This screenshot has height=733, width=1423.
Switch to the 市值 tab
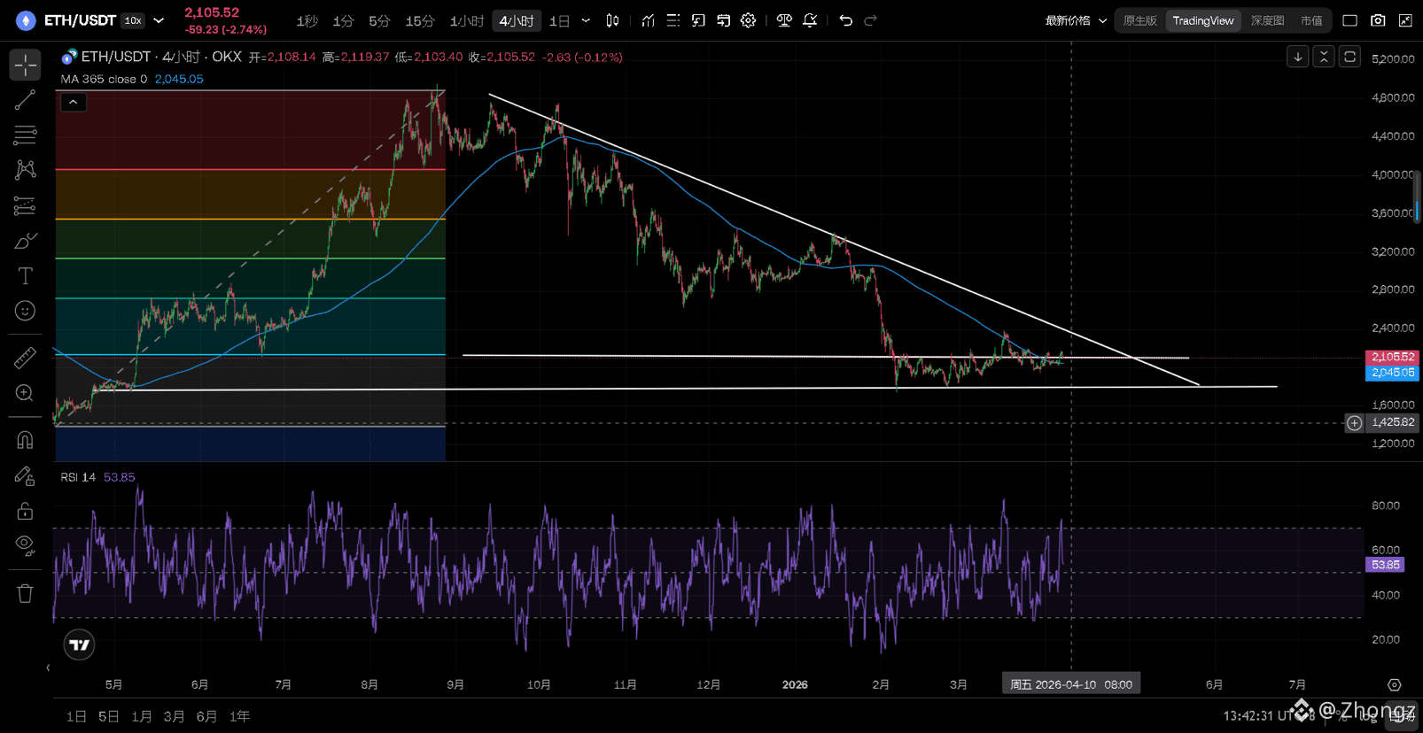pos(1311,20)
